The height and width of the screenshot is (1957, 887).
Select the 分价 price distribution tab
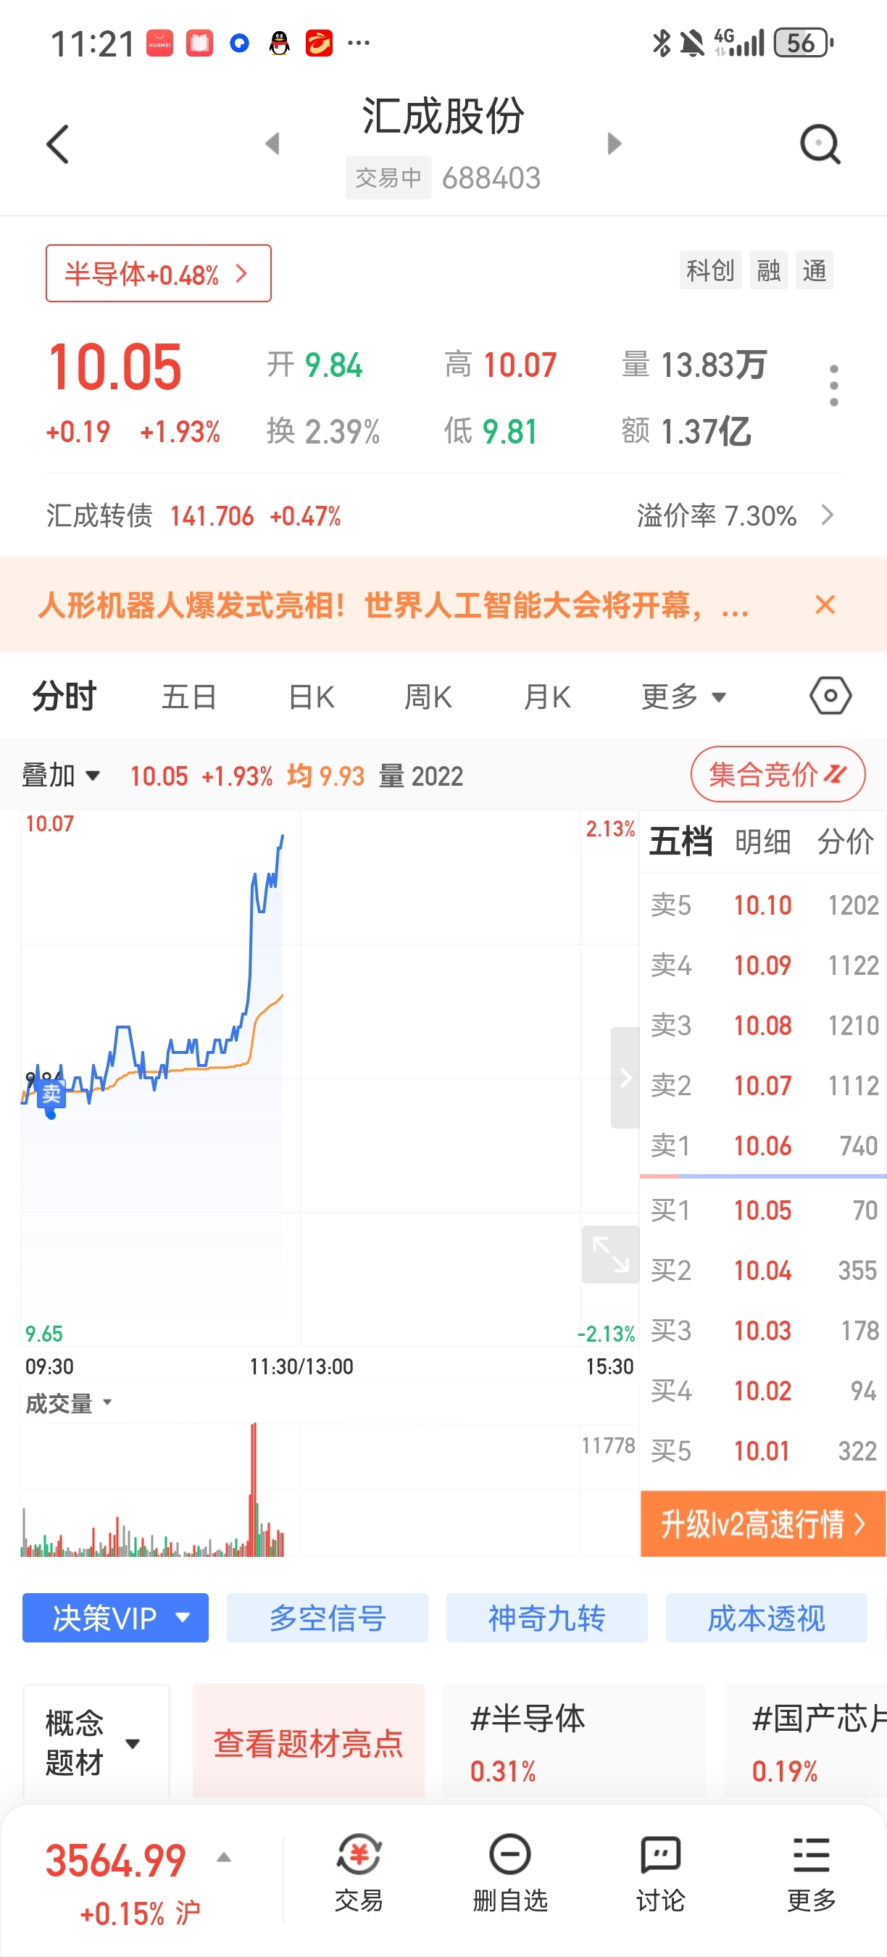[x=845, y=841]
